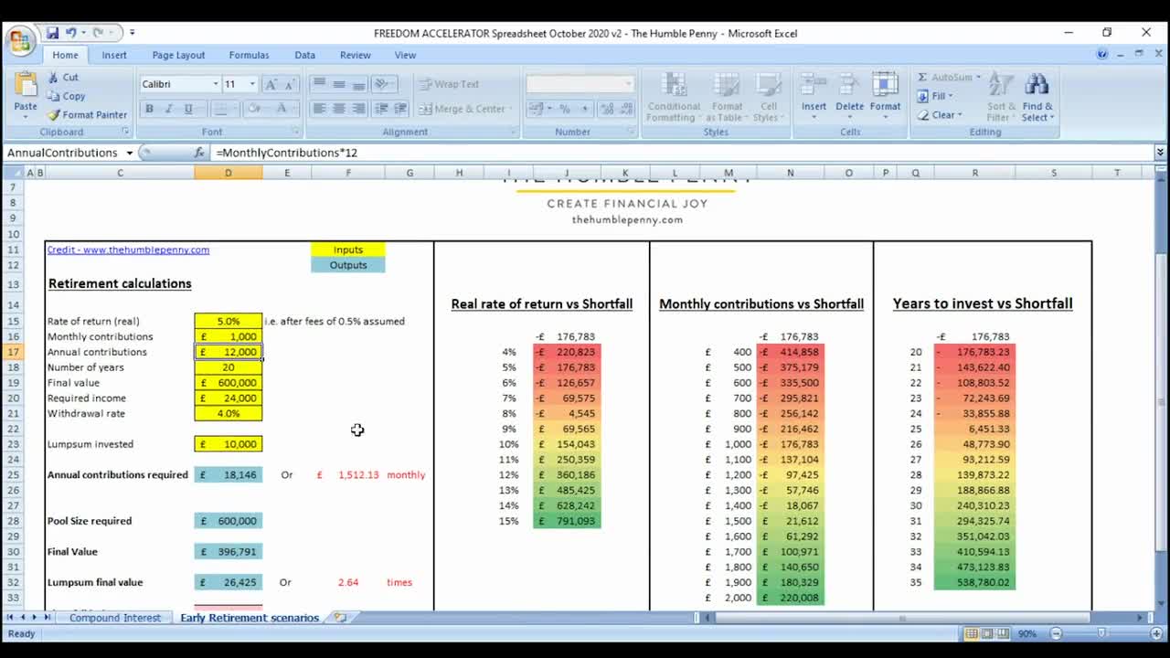The width and height of the screenshot is (1170, 658).
Task: Toggle Underline formatting
Action: pyautogui.click(x=188, y=109)
